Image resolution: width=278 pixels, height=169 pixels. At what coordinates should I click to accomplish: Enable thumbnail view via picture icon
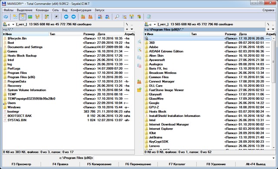click(30, 17)
